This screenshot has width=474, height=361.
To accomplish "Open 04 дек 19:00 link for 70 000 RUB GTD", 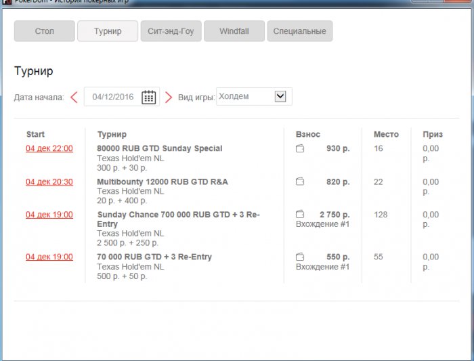I will click(x=49, y=257).
